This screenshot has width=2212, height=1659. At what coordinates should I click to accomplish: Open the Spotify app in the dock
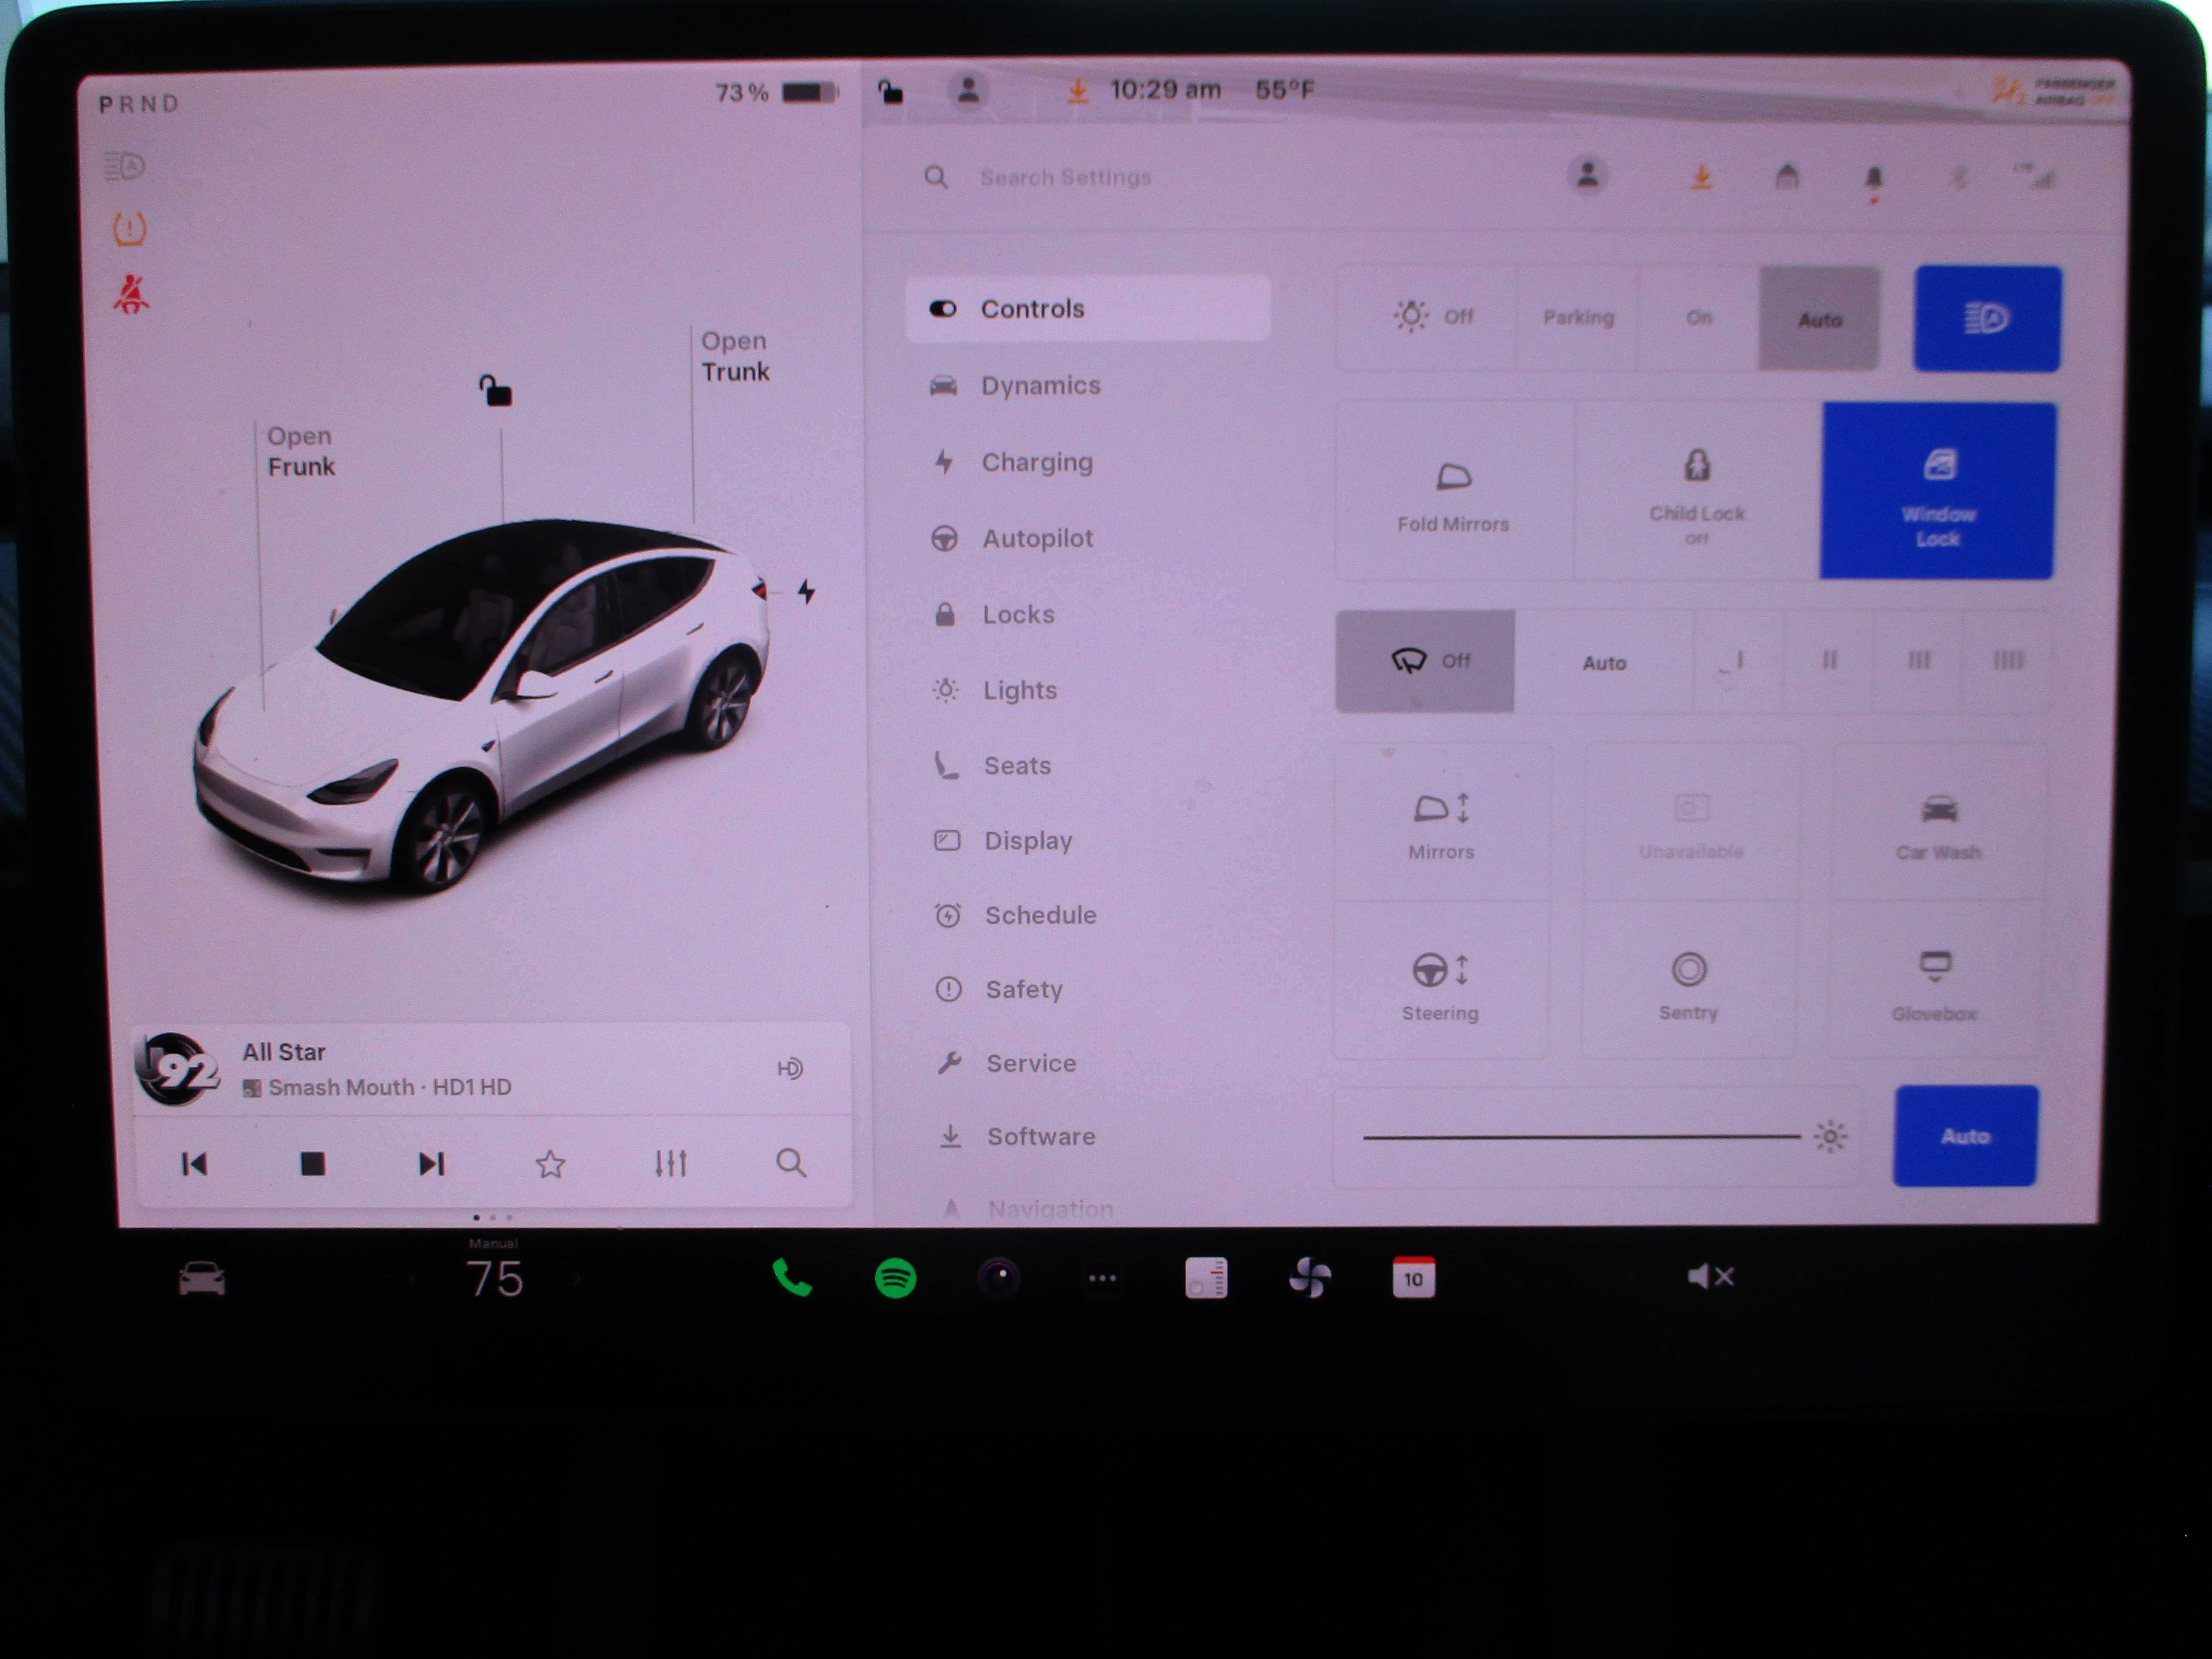[895, 1278]
